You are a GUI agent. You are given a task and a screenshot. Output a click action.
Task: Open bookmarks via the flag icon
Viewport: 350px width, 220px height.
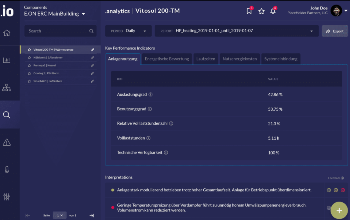pyautogui.click(x=249, y=11)
